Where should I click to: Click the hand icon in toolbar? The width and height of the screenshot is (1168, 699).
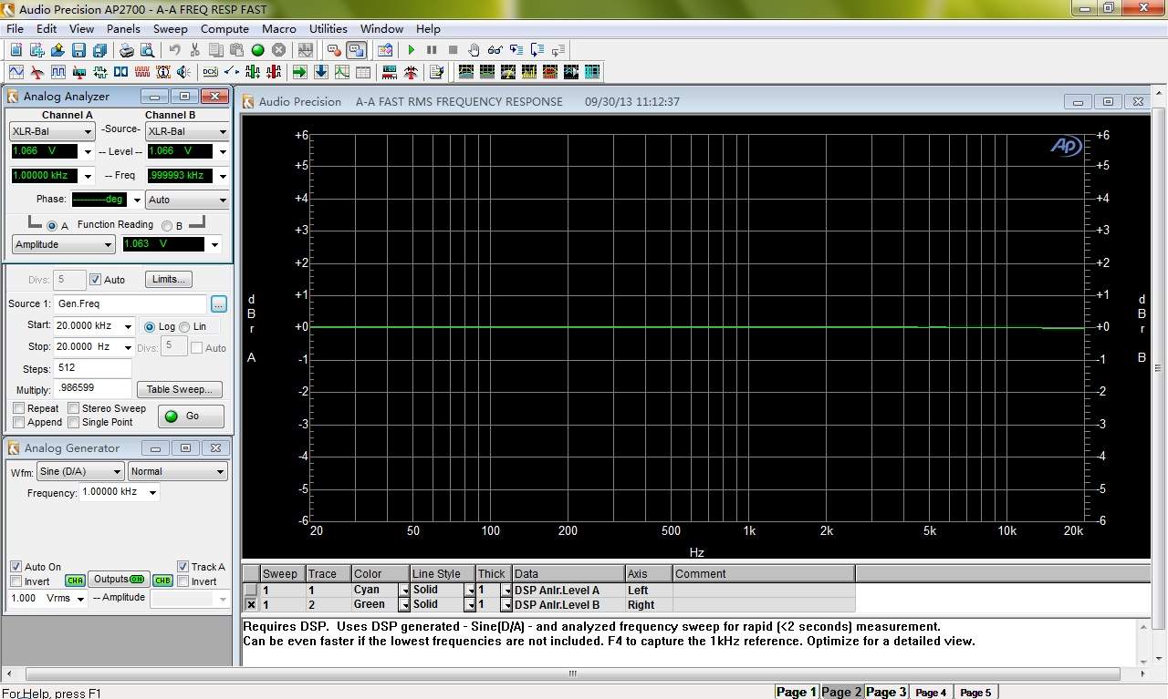(x=474, y=50)
